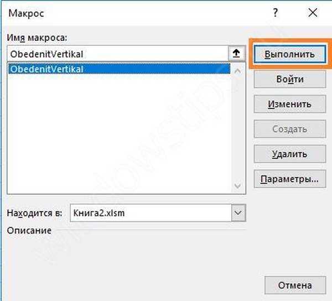
Task: Open macro options via Параметры button
Action: [x=289, y=179]
